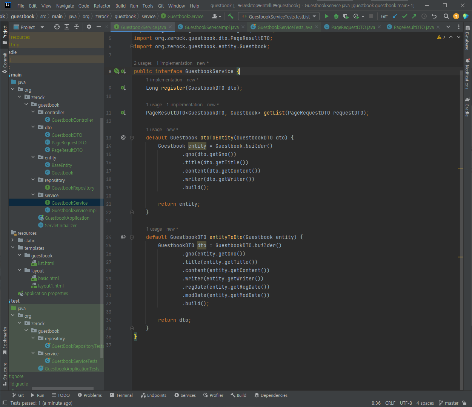Open the Tools menu

pyautogui.click(x=148, y=6)
